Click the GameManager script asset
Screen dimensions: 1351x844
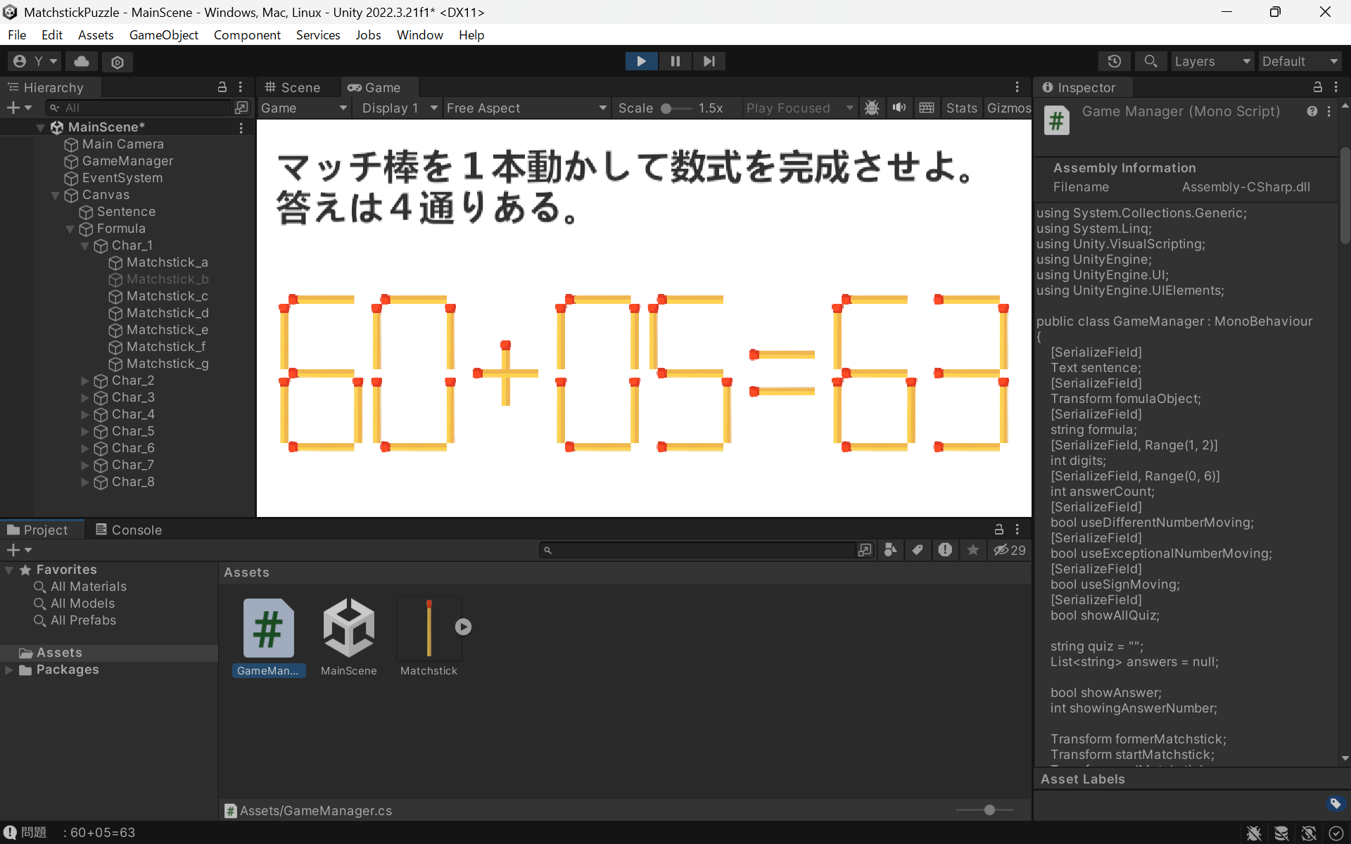click(x=268, y=629)
